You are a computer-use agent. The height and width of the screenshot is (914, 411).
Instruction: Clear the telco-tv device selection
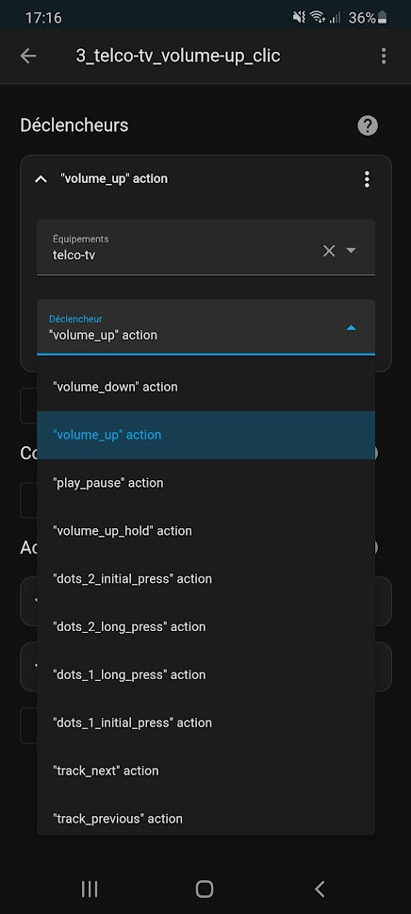[329, 251]
